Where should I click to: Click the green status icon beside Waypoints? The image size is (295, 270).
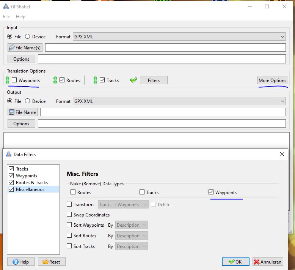coord(7,80)
